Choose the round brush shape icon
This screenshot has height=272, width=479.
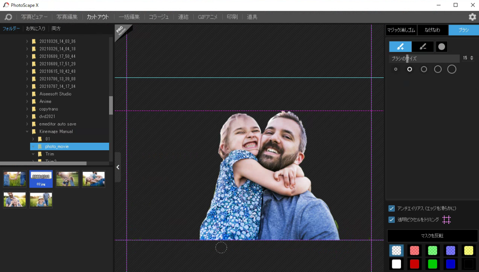pyautogui.click(x=441, y=46)
